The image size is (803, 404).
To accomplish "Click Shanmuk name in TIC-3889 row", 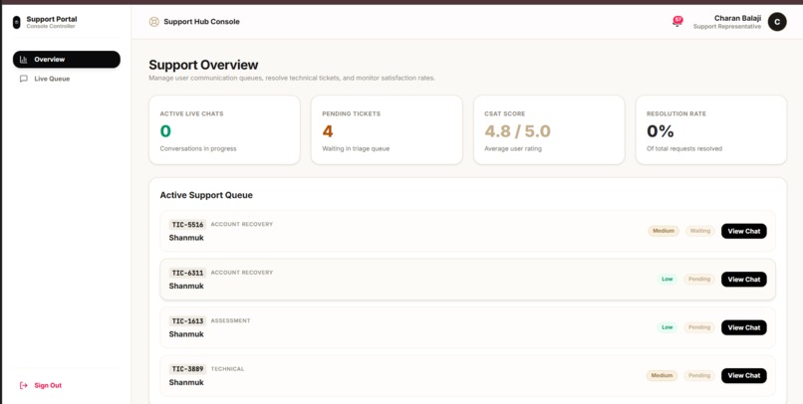I will click(186, 382).
